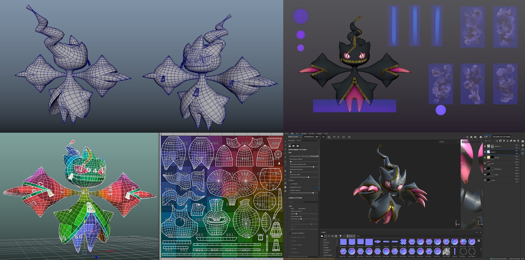Click the Shelf thumbnail grid size icon
The image size is (525, 260).
(x=479, y=241)
